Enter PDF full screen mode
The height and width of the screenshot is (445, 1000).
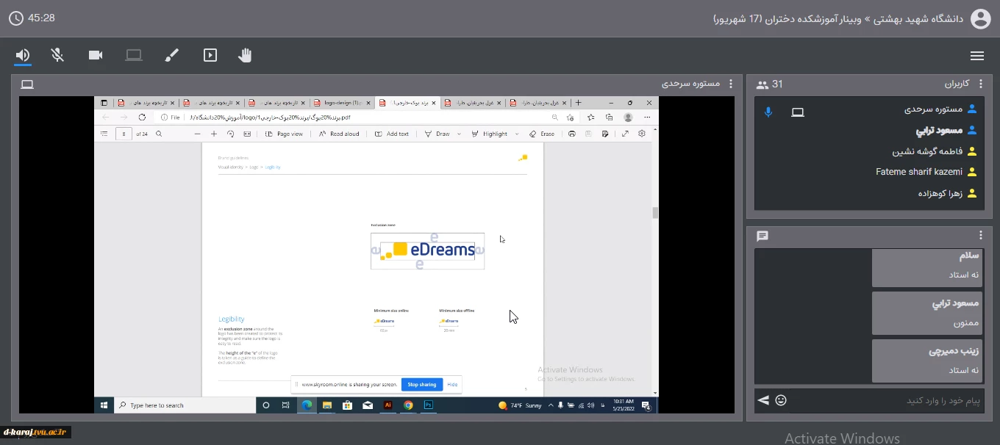click(x=625, y=134)
